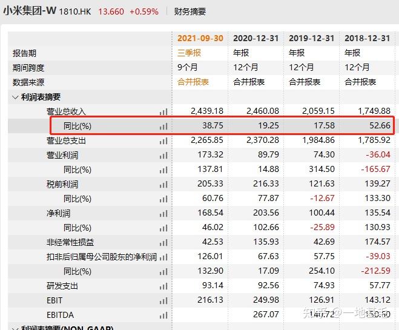Click net profit value 203.56
Image resolution: width=399 pixels, height=330 pixels.
[x=266, y=213]
